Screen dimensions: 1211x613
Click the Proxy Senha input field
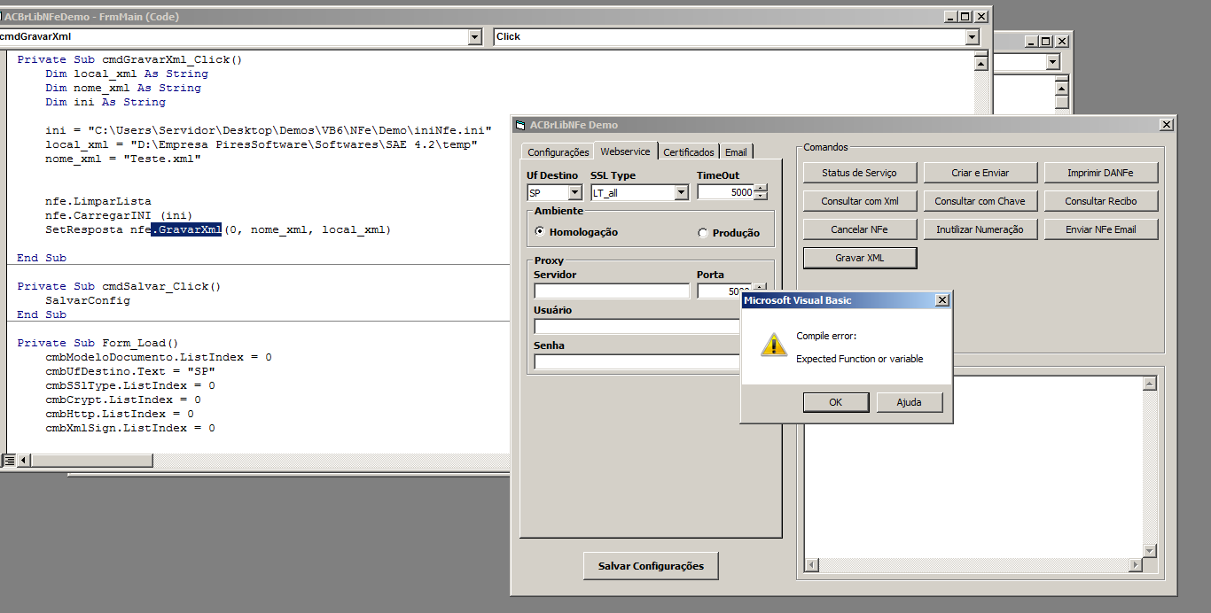[637, 361]
